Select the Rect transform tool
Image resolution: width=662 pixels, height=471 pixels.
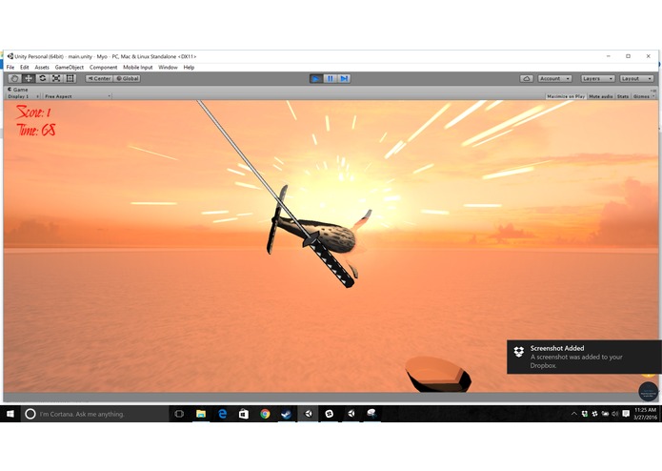coord(70,78)
